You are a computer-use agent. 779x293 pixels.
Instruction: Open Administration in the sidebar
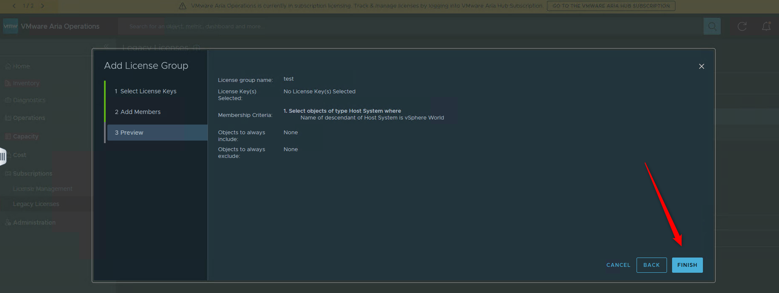pos(34,222)
